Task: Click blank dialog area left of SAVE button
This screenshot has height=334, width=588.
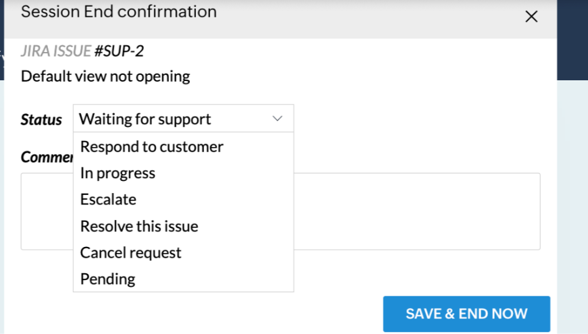Action: 203,314
